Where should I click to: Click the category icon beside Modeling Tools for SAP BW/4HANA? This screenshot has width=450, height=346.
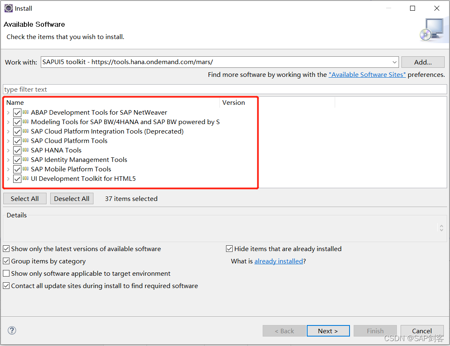26,122
